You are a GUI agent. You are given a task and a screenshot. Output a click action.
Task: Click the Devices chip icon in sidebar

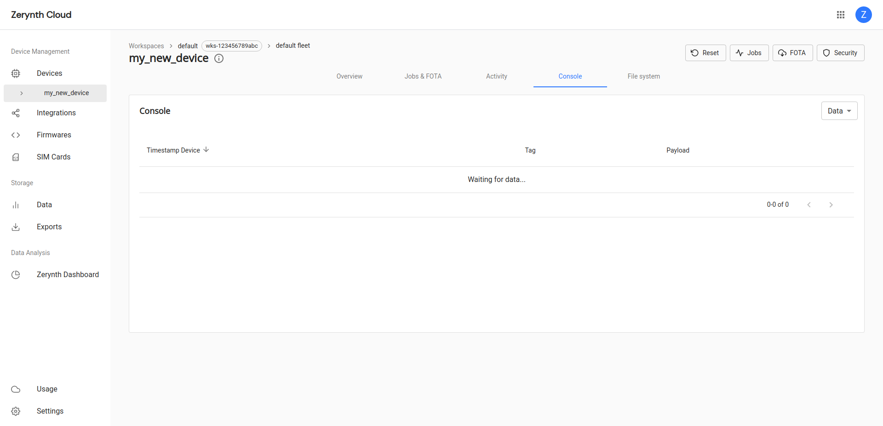coord(16,74)
